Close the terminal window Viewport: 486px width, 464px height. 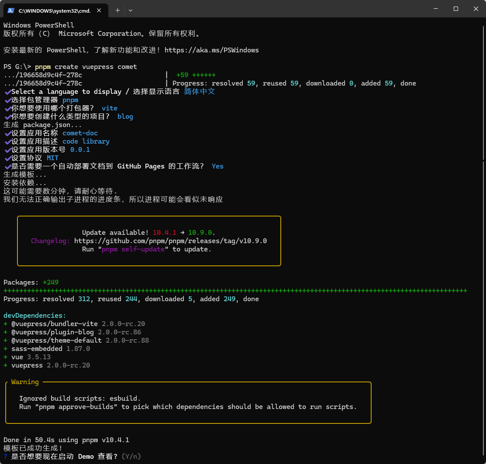tap(476, 9)
